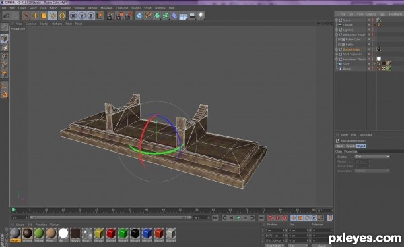Click the Floor environment icon
This screenshot has width=404, height=247.
tap(183, 16)
